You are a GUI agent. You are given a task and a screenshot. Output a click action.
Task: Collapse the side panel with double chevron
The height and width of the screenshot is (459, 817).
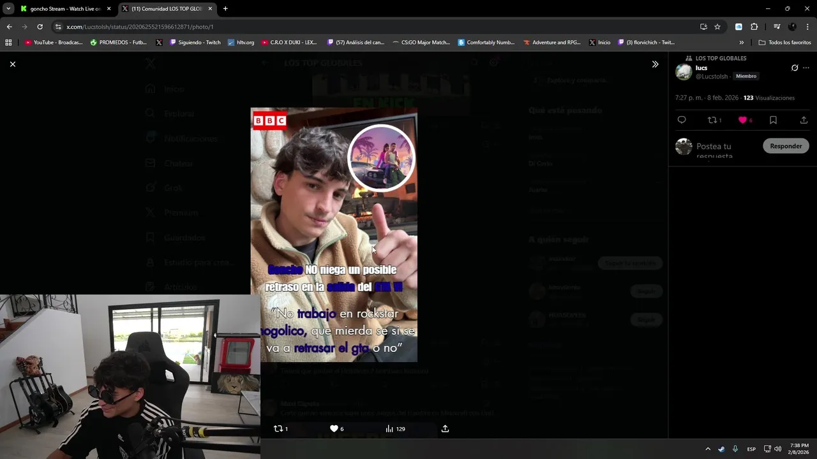click(655, 64)
